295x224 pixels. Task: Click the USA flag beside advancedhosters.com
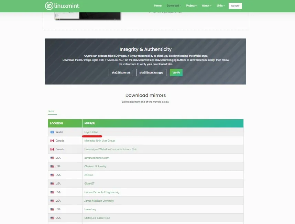(52, 158)
